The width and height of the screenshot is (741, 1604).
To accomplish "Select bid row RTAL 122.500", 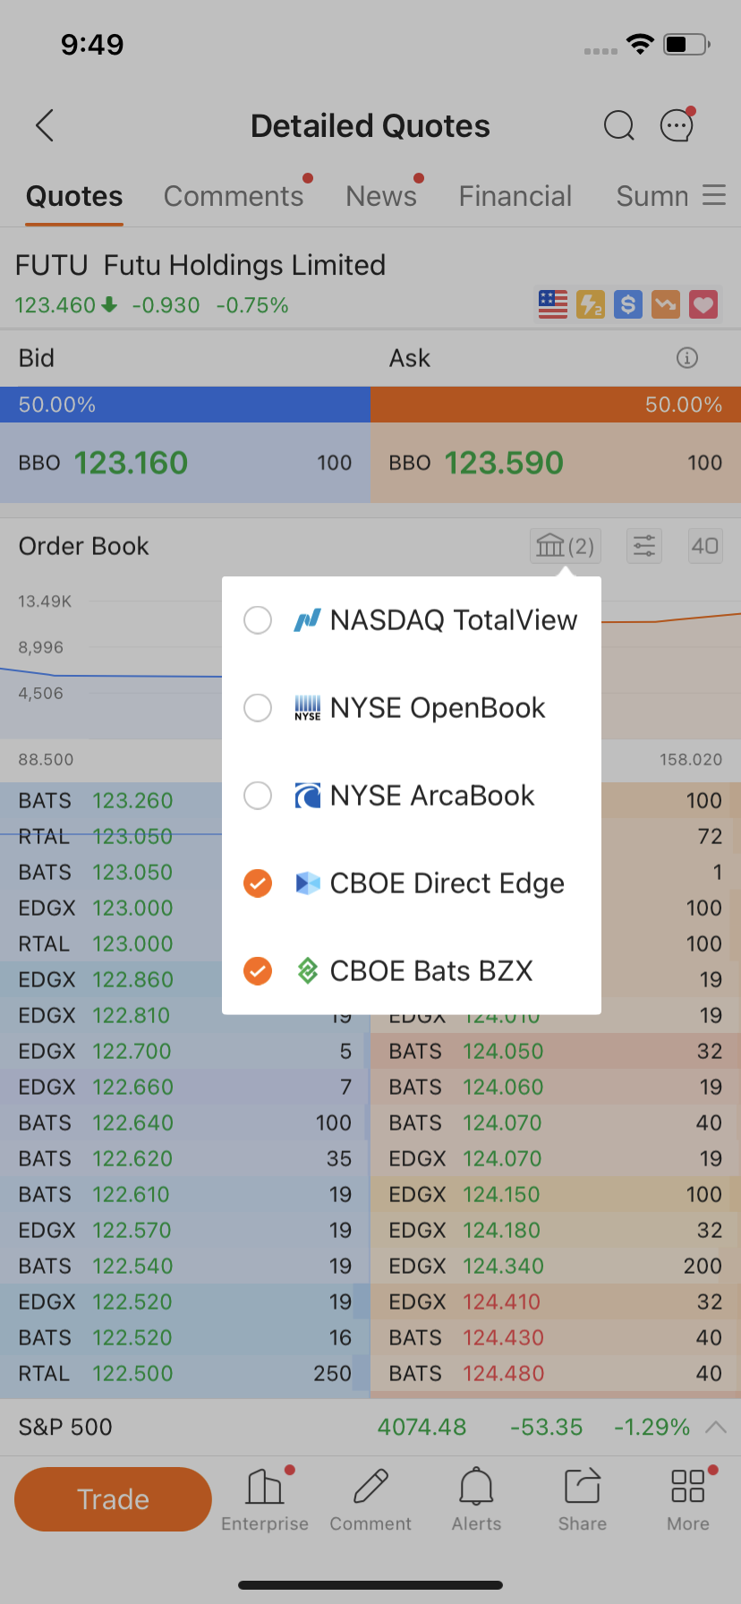I will [185, 1373].
